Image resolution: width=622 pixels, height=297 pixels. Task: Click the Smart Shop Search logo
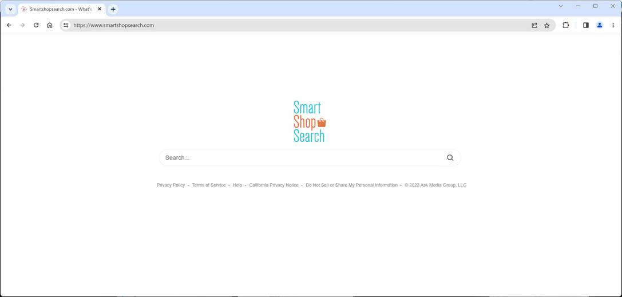(x=310, y=121)
